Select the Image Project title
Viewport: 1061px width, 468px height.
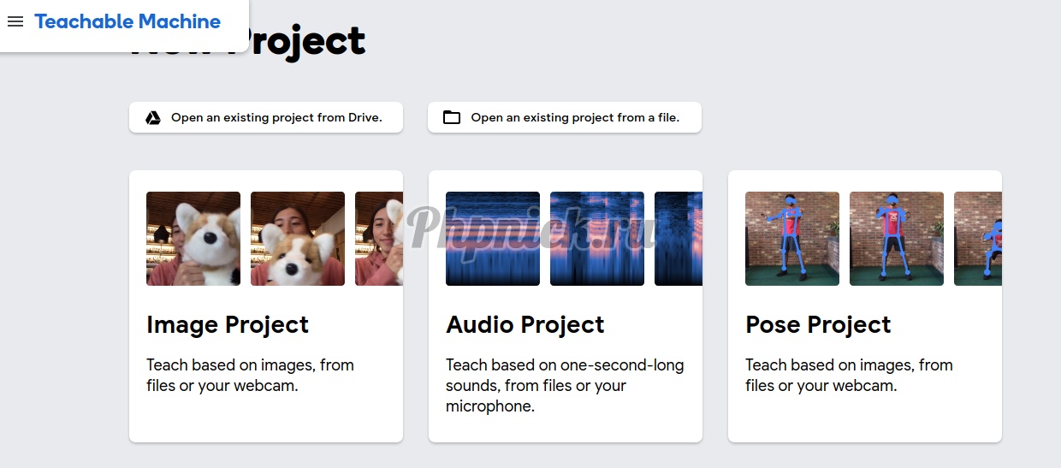click(x=228, y=325)
